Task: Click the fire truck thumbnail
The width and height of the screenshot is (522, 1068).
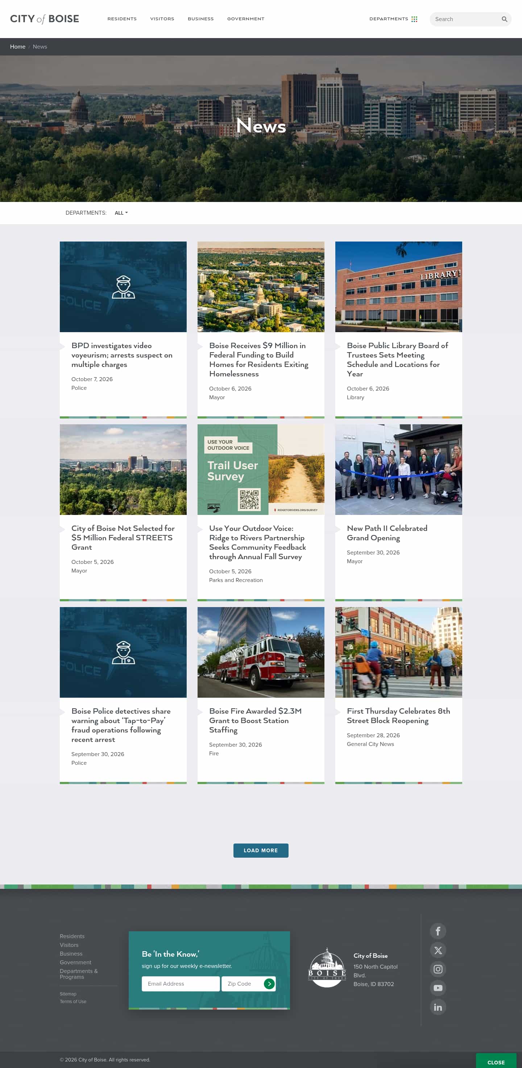Action: 261,652
